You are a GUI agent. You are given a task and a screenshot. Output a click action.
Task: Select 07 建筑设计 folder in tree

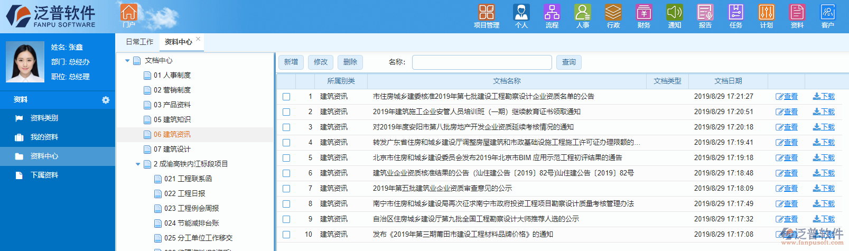[172, 150]
